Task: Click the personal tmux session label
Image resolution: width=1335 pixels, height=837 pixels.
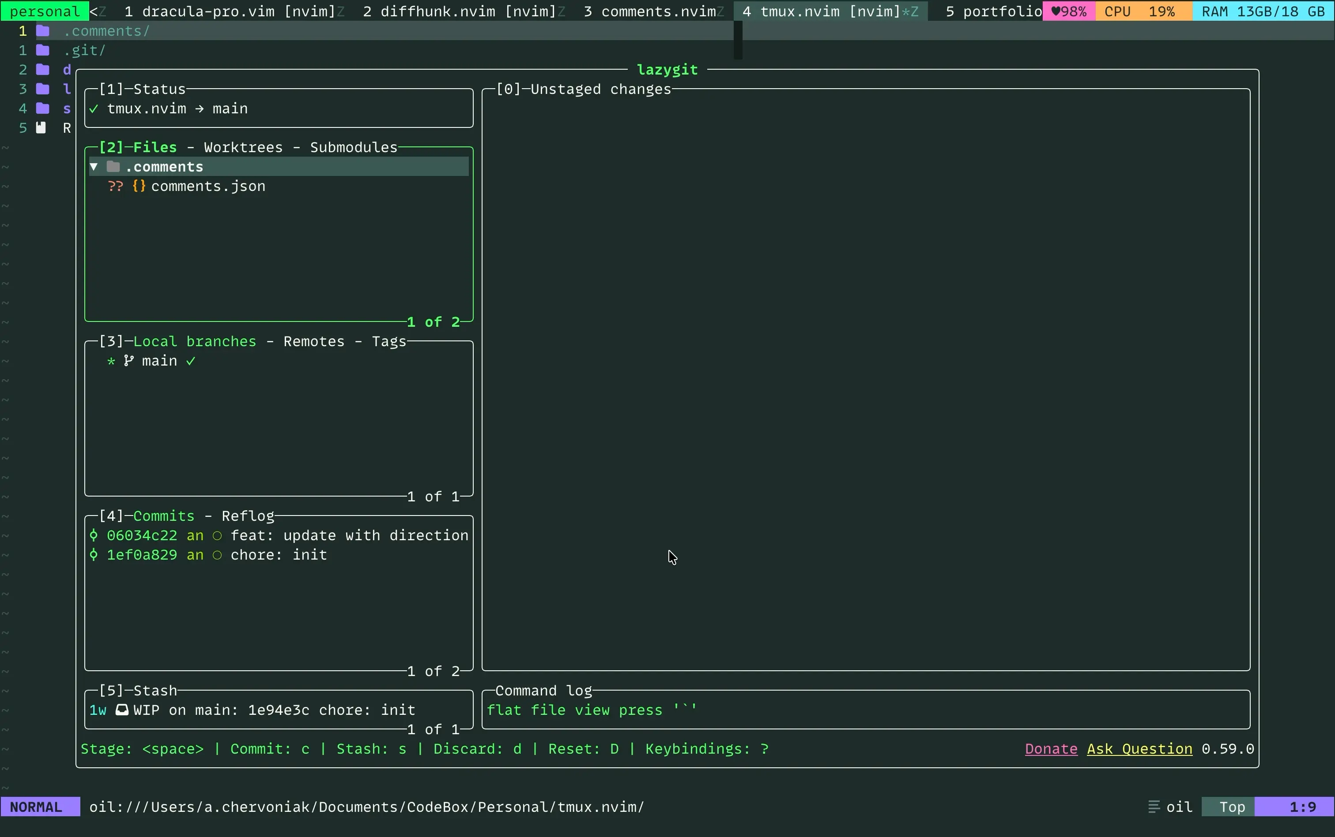Action: point(44,11)
